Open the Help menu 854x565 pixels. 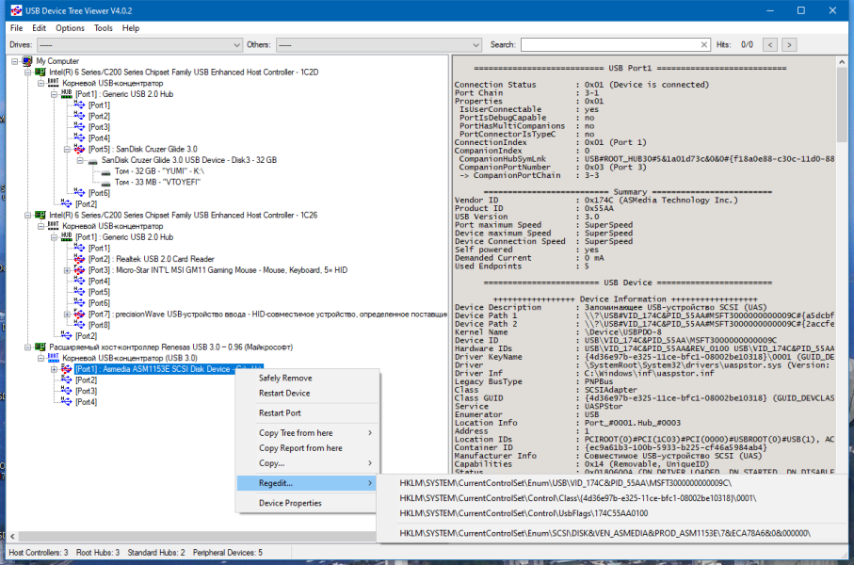pos(130,28)
